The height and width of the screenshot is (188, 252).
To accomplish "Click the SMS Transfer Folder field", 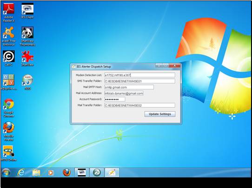I will [139, 81].
